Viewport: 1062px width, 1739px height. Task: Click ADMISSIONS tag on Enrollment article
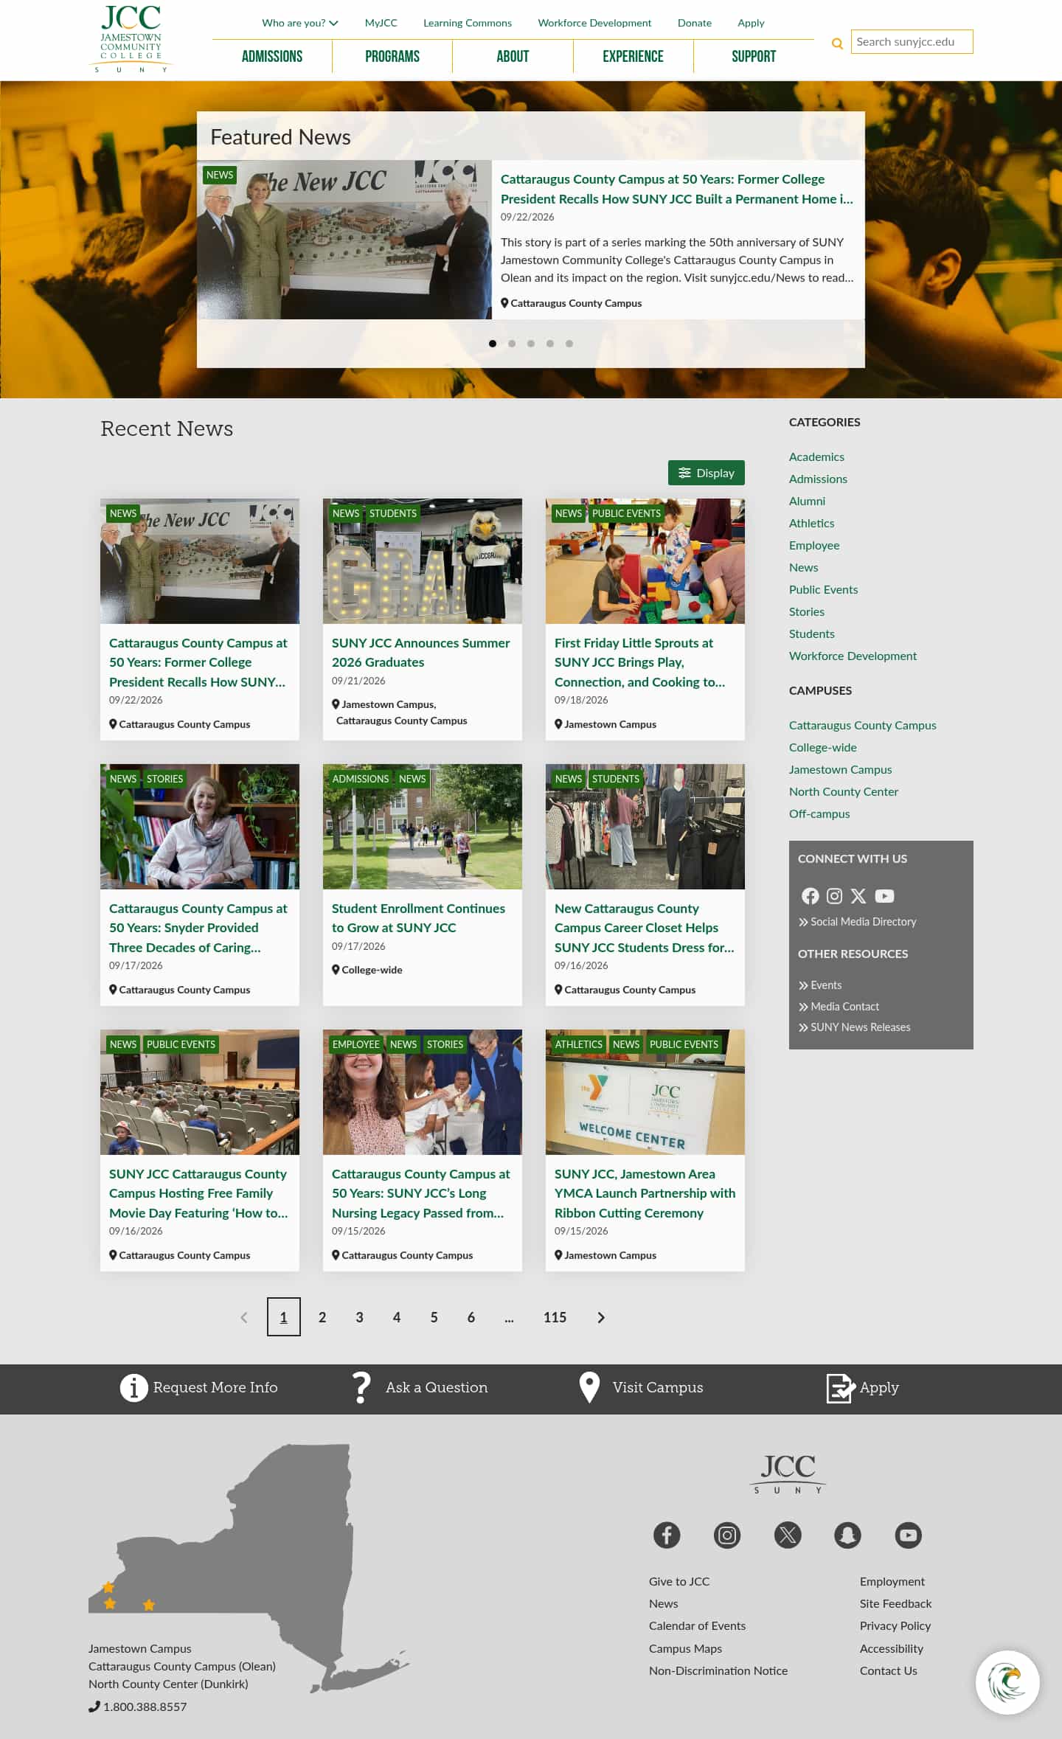(361, 779)
